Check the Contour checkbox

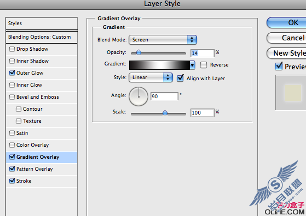pyautogui.click(x=19, y=109)
